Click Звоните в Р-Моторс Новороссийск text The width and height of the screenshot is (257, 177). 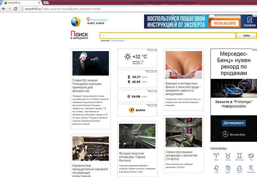pyautogui.click(x=234, y=104)
